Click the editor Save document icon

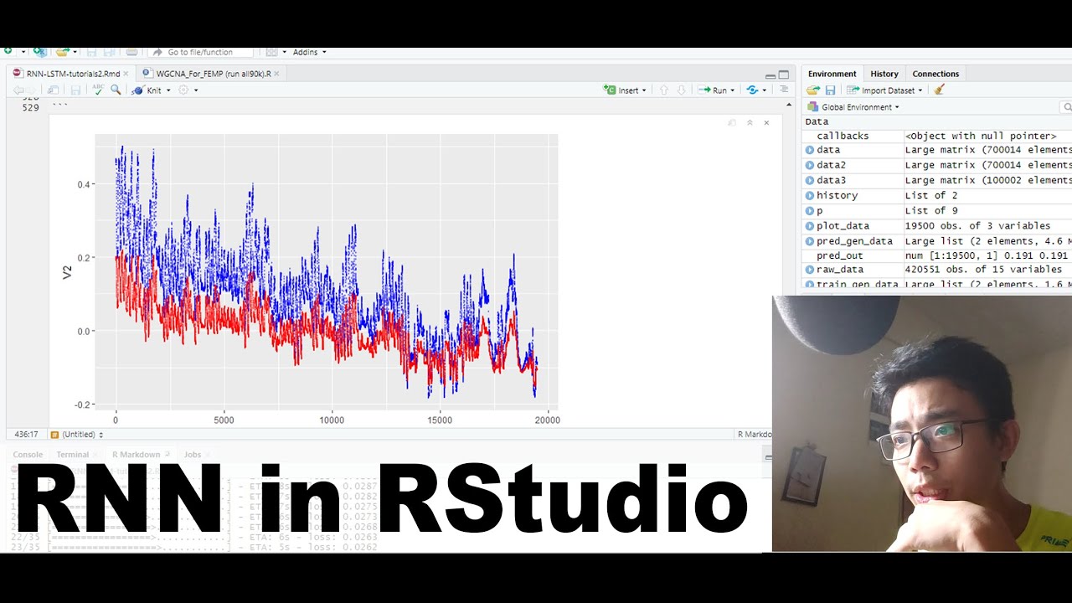pyautogui.click(x=75, y=90)
